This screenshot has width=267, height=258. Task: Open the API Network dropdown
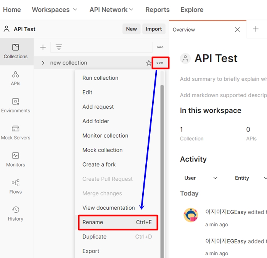111,10
